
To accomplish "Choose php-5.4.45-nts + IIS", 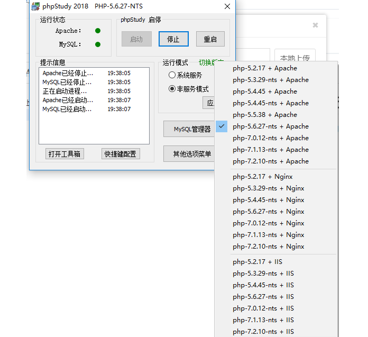I will (276, 285).
